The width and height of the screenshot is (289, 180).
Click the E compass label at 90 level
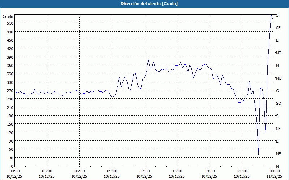(277, 141)
